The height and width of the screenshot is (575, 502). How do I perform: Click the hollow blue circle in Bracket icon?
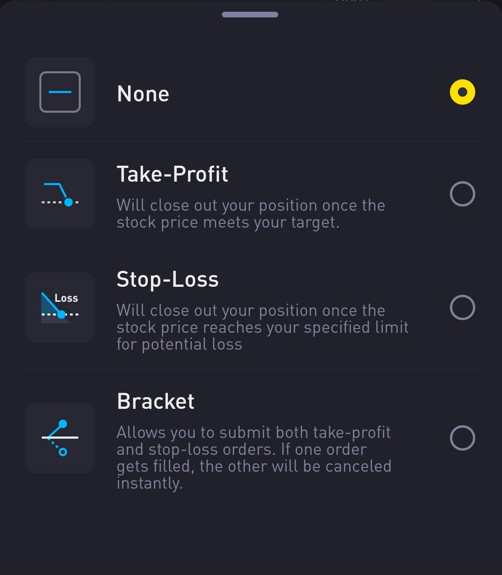[63, 452]
